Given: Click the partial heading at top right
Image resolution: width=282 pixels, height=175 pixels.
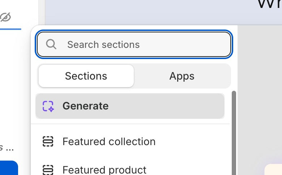Looking at the screenshot, I should (x=269, y=4).
